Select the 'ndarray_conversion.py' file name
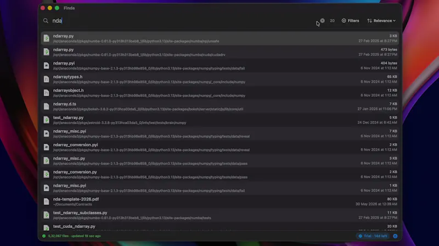The height and width of the screenshot is (246, 439). coord(75,172)
